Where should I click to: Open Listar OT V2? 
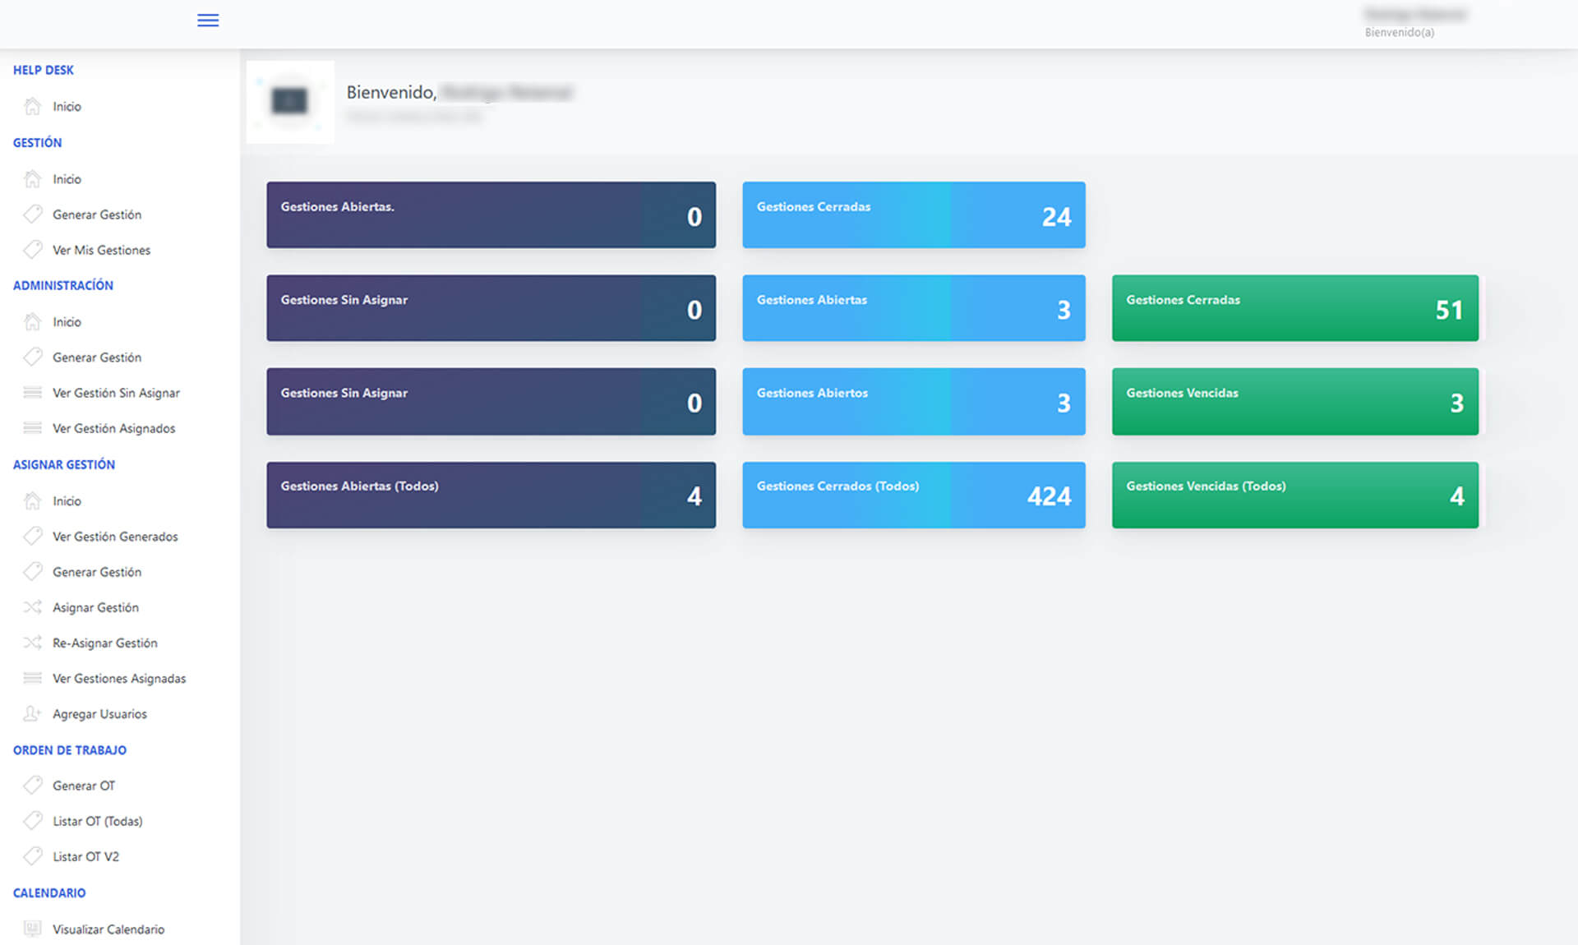point(85,855)
